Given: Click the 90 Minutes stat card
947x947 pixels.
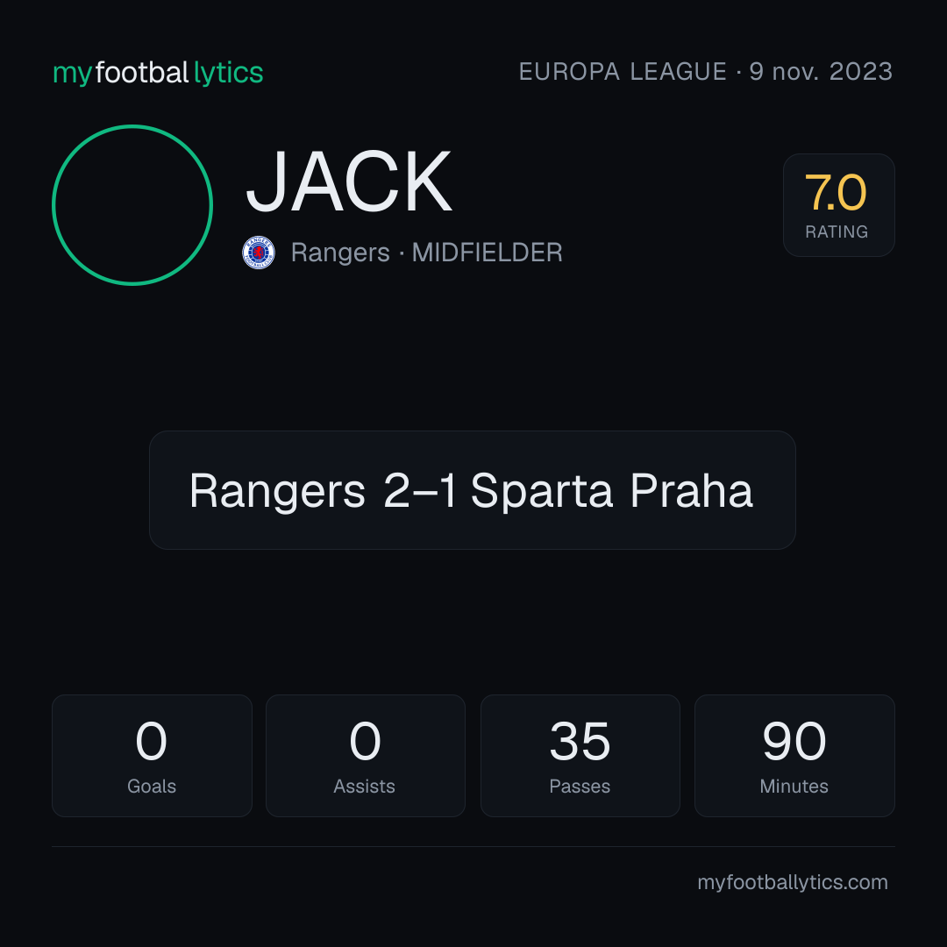Looking at the screenshot, I should tap(794, 756).
